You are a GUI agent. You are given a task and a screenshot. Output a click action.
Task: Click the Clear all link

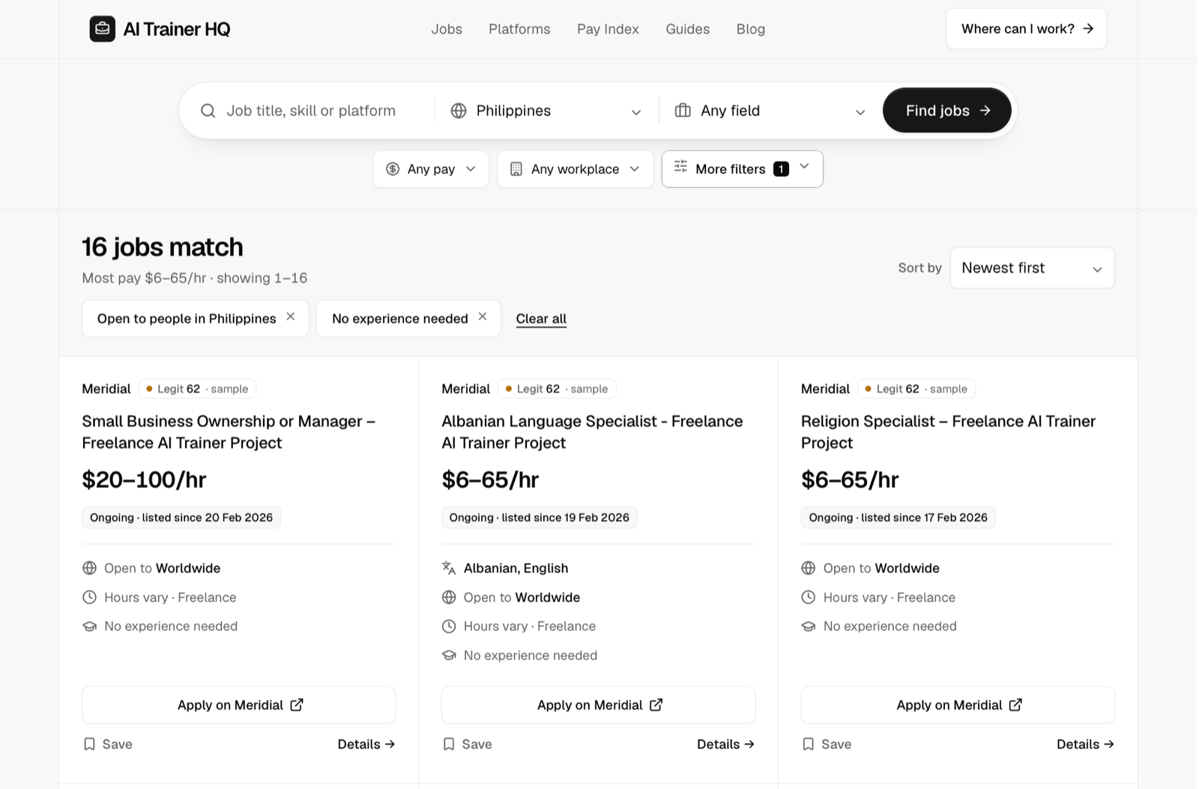pos(541,319)
